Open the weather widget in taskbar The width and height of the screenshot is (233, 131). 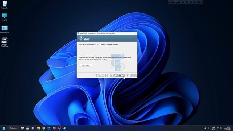(28, 128)
